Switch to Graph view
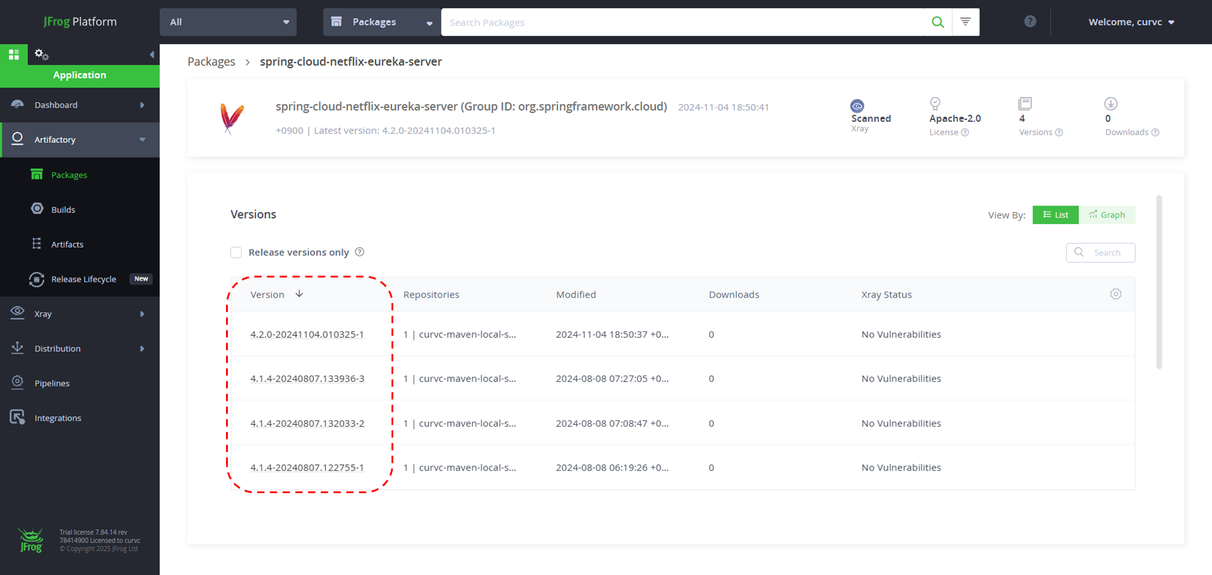The width and height of the screenshot is (1212, 575). click(1107, 215)
